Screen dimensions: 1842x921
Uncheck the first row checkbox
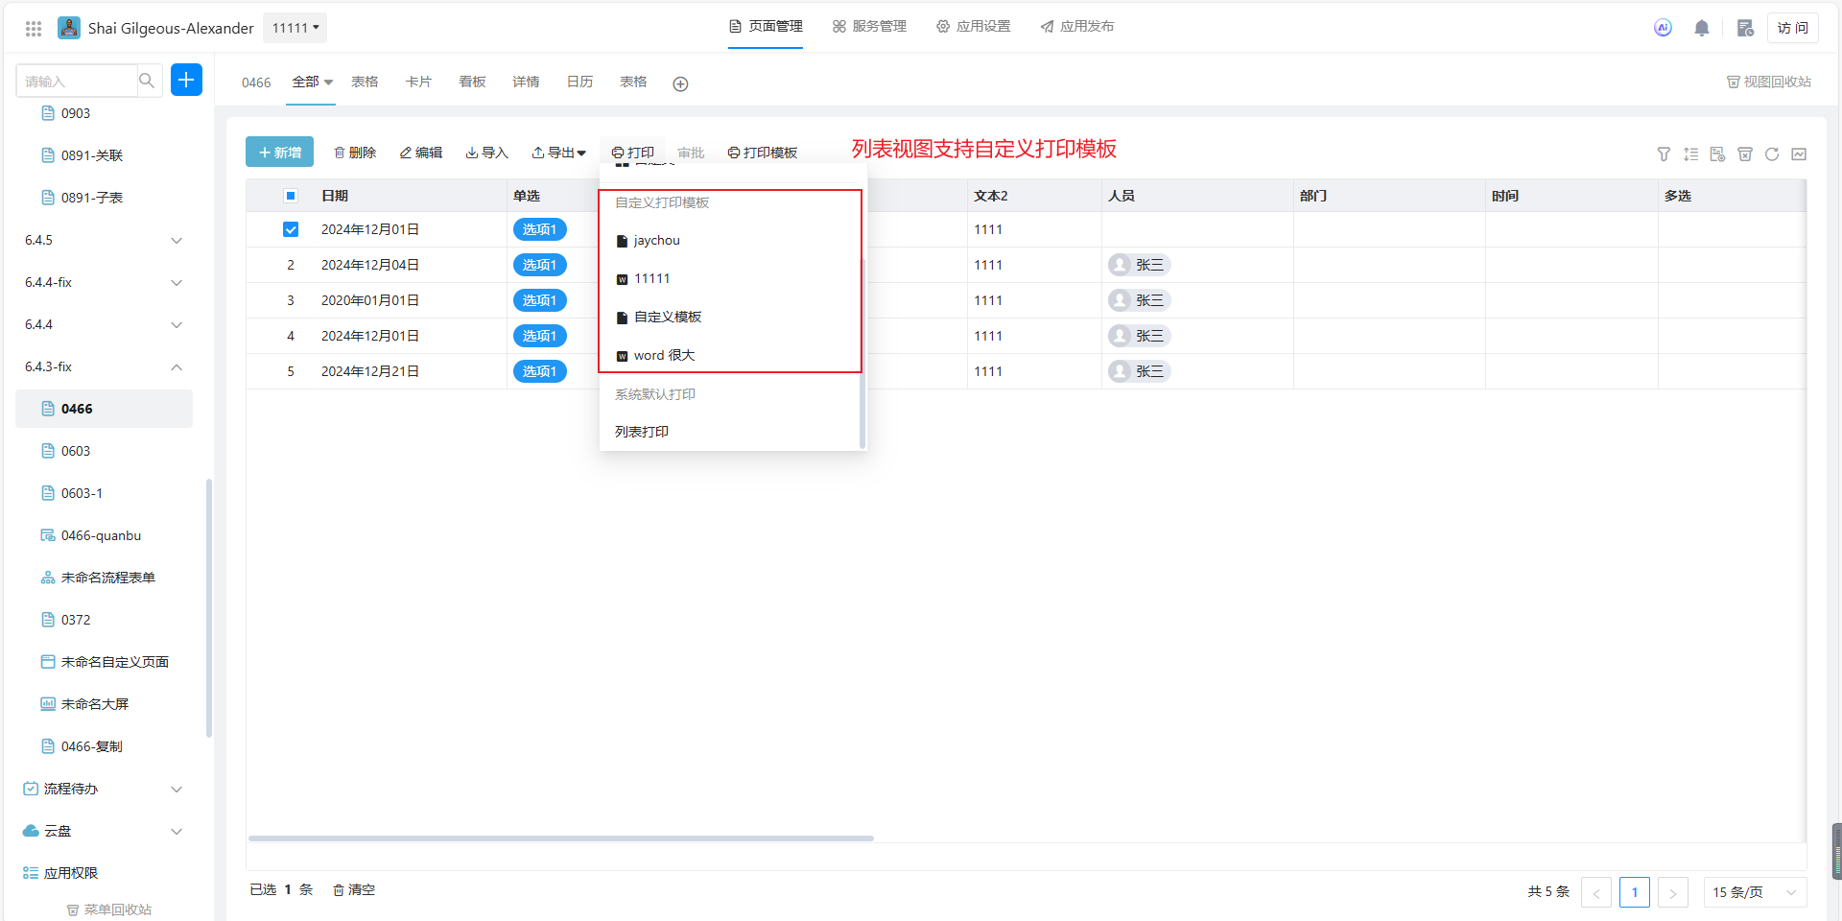291,229
